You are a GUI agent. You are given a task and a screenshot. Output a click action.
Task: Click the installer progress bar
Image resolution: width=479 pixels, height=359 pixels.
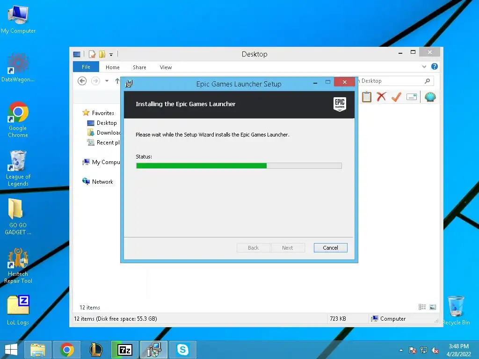239,166
